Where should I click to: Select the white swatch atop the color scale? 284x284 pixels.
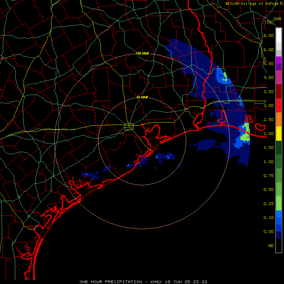point(279,35)
